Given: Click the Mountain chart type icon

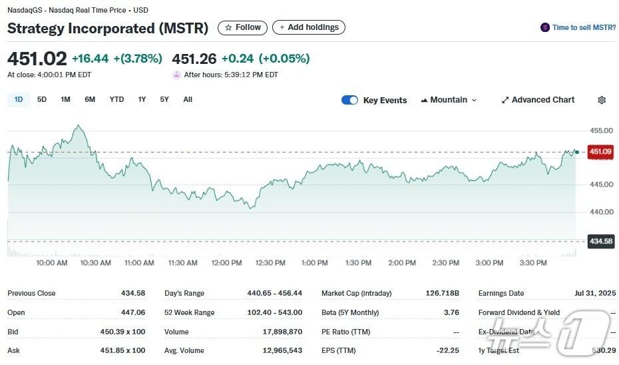Looking at the screenshot, I should [x=424, y=100].
